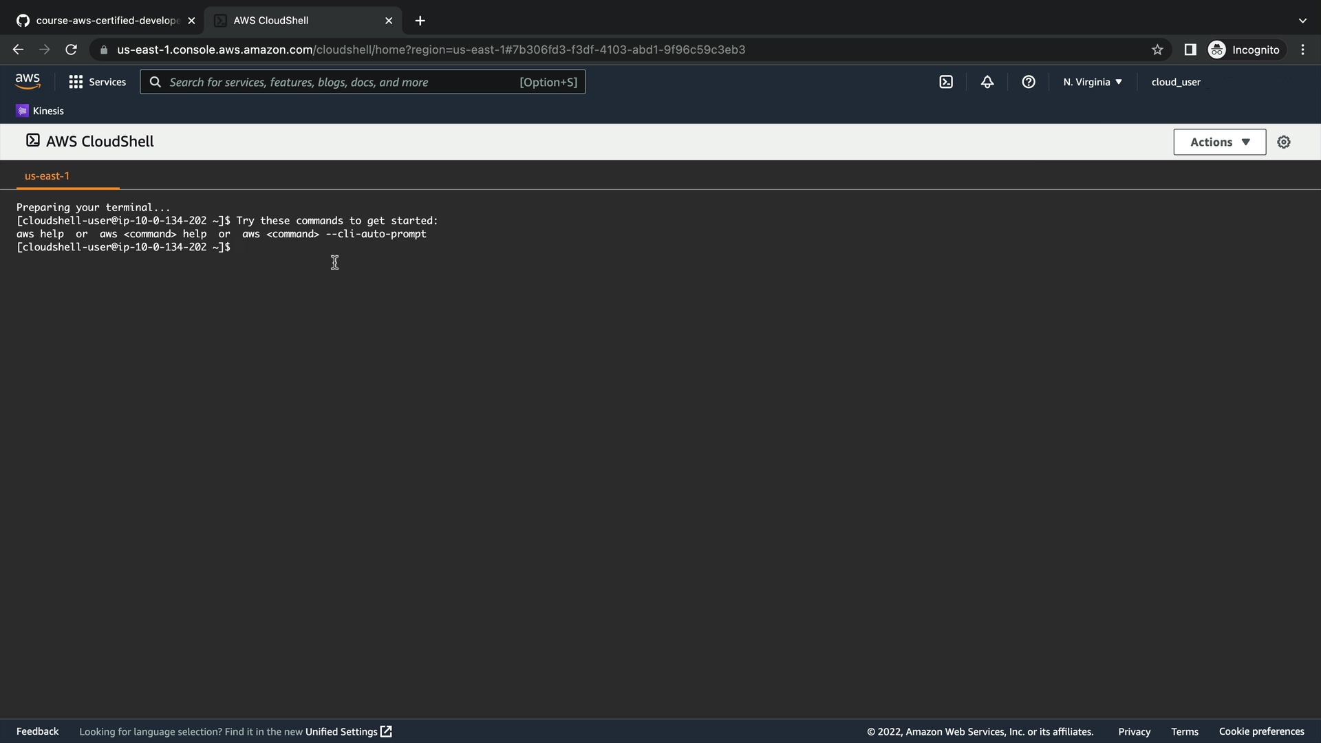Switch to the course-aws-certified-developer GitHub tab

tap(107, 21)
